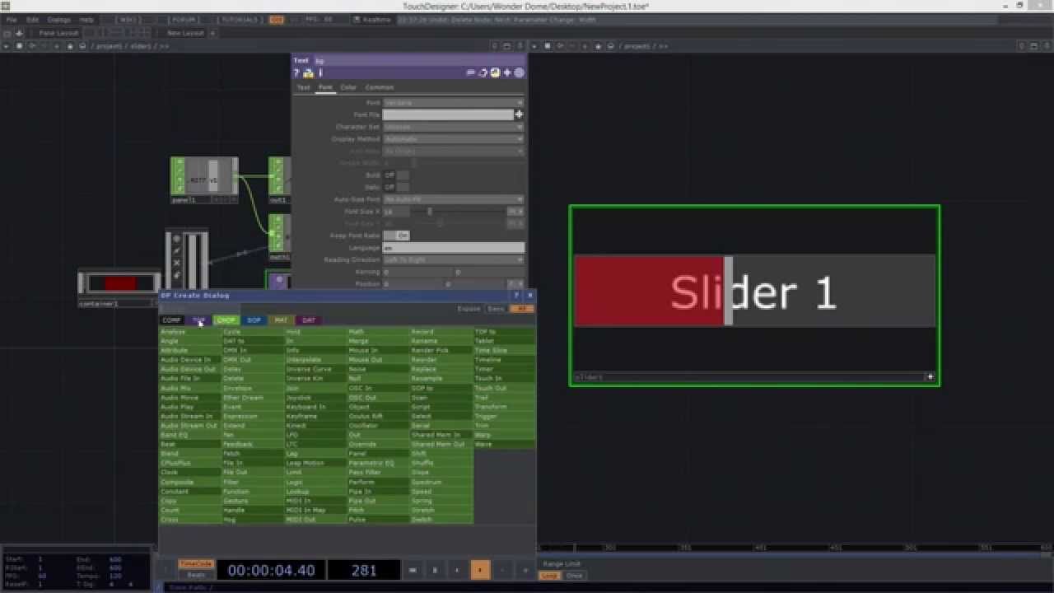The width and height of the screenshot is (1054, 593).
Task: Open the Character Set dropdown
Action: (453, 127)
